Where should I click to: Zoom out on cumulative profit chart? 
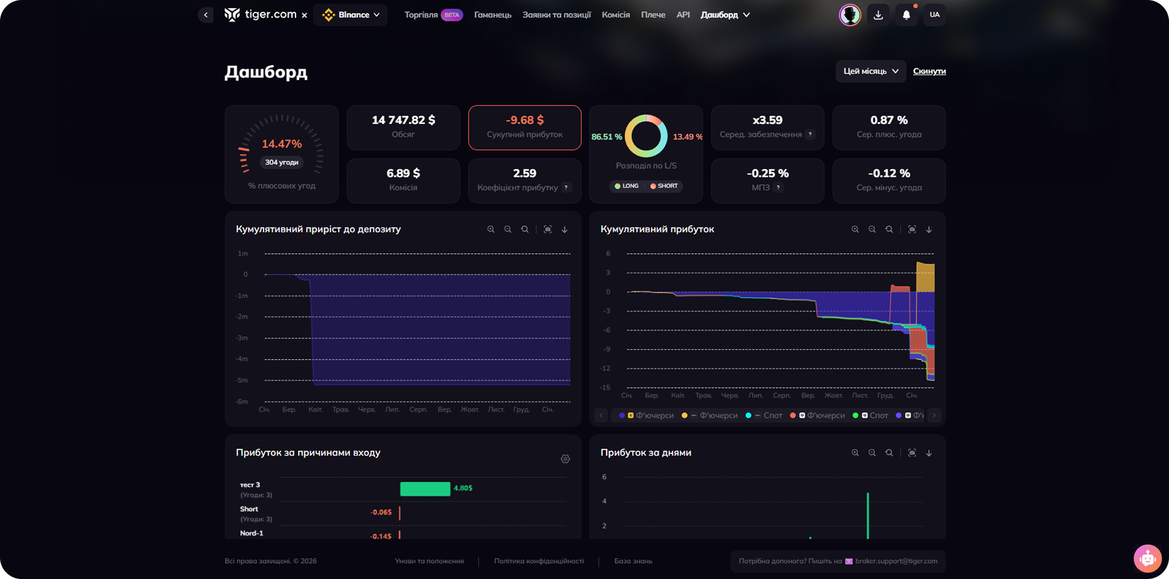pyautogui.click(x=872, y=229)
